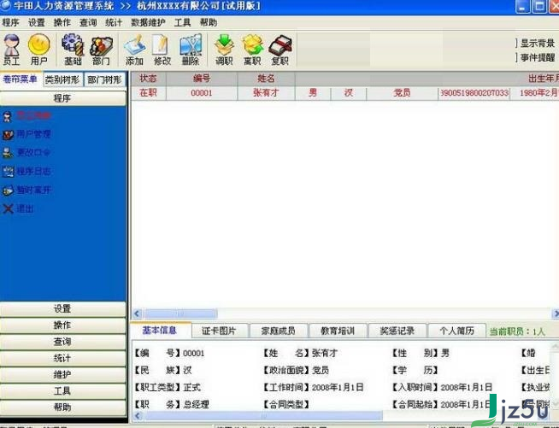Image resolution: width=559 pixels, height=428 pixels.
Task: Switch to the 部门树形 tab
Action: (x=105, y=79)
